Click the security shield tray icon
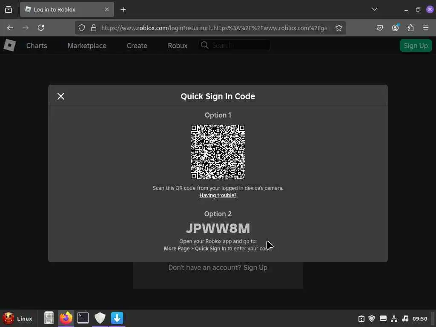 [x=372, y=318]
